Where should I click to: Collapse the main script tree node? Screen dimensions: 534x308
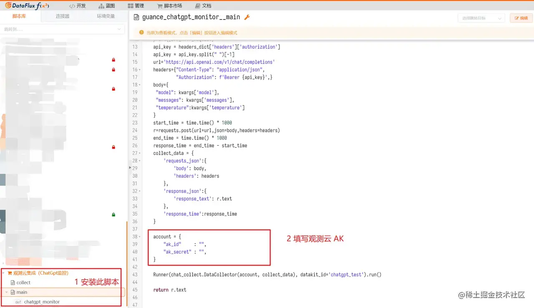pos(6,292)
